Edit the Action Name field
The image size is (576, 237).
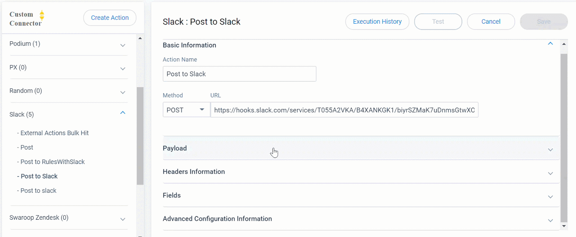click(x=239, y=74)
